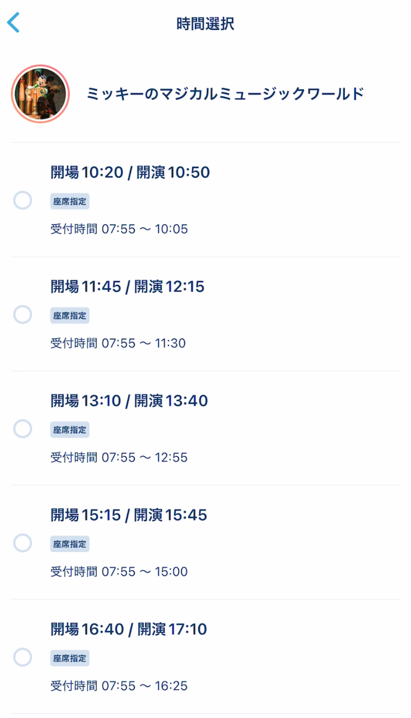This screenshot has width=411, height=718.
Task: Click the 座席指定 badge under the 15:45 show
Action: point(70,544)
